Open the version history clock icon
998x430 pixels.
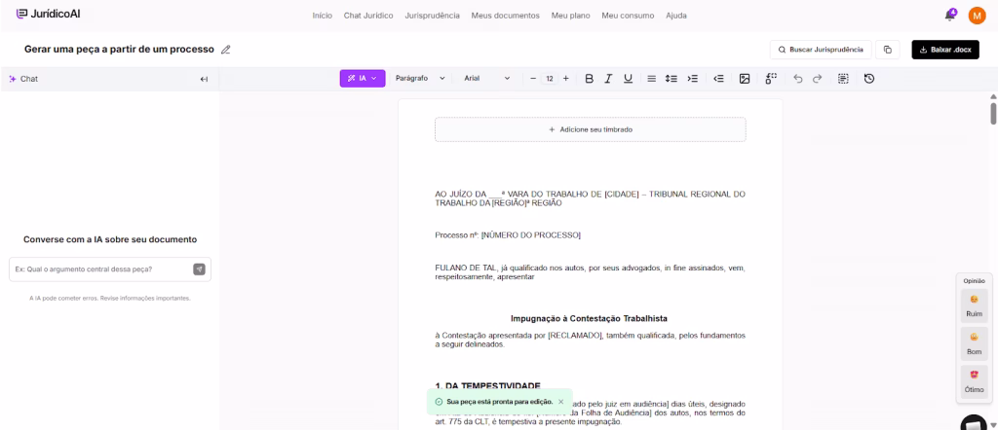869,79
